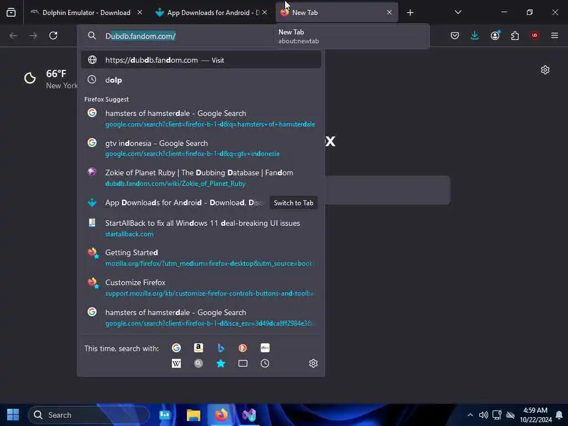Screen dimensions: 568x426
Task: Search with Bing one-off engine icon
Action: point(221,348)
